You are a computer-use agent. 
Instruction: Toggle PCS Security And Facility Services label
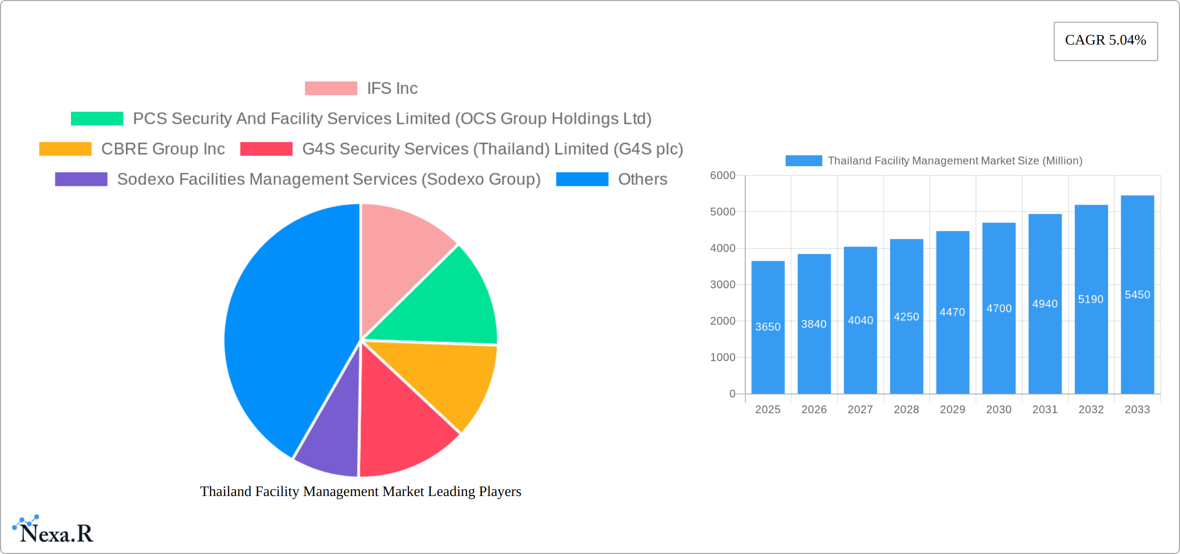click(392, 119)
